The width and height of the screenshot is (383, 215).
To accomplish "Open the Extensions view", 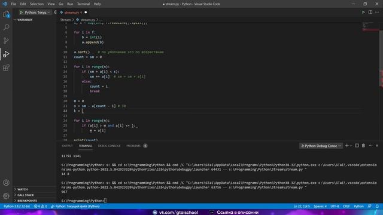I will [x=6, y=67].
